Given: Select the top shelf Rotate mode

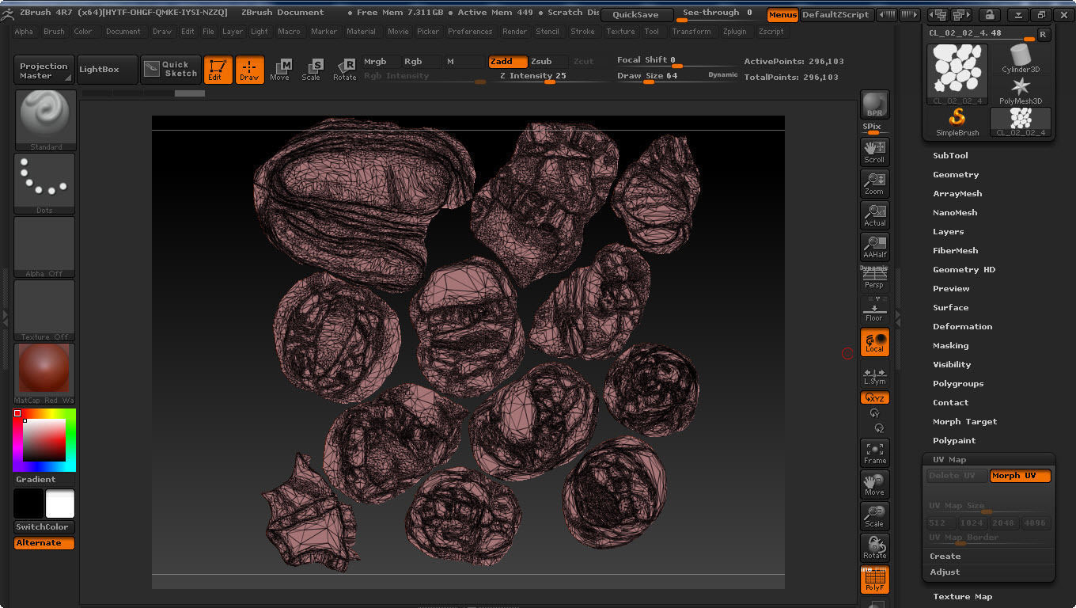Looking at the screenshot, I should point(345,70).
